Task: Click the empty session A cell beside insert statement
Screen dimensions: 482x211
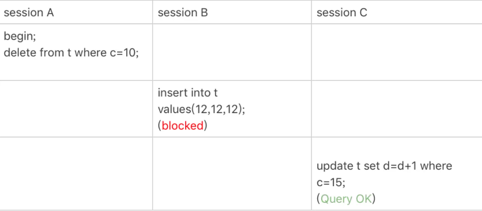Action: [x=76, y=109]
